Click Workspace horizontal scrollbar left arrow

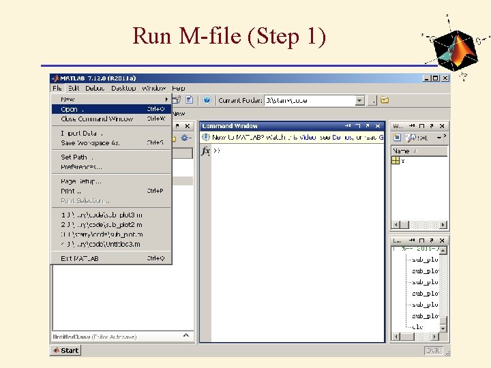pos(396,225)
